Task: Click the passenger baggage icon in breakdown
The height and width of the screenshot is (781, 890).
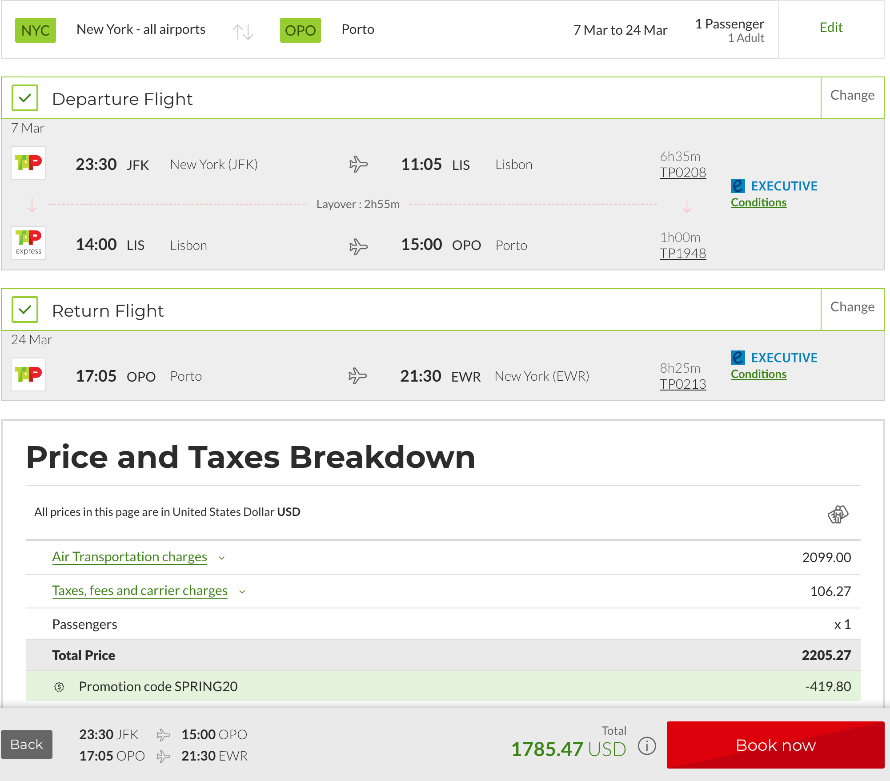Action: [838, 514]
